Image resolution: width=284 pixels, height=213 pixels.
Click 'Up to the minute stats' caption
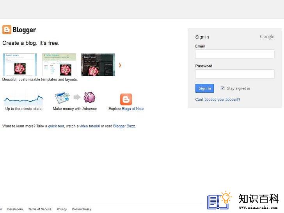(x=23, y=109)
